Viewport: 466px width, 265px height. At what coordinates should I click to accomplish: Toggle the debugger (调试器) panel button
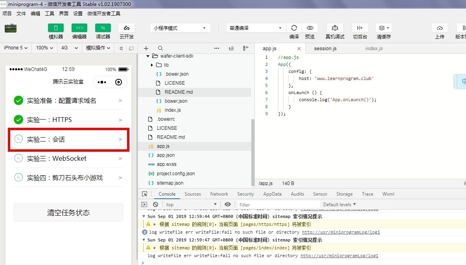(103, 28)
